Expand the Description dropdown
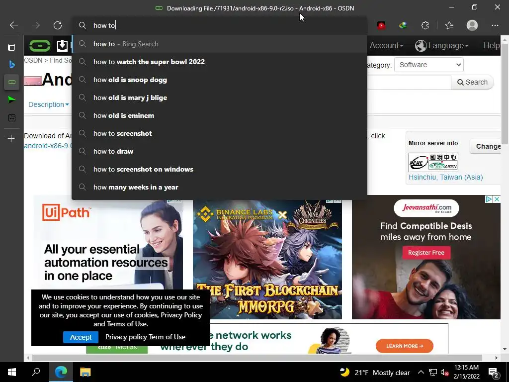509x382 pixels. (48, 104)
